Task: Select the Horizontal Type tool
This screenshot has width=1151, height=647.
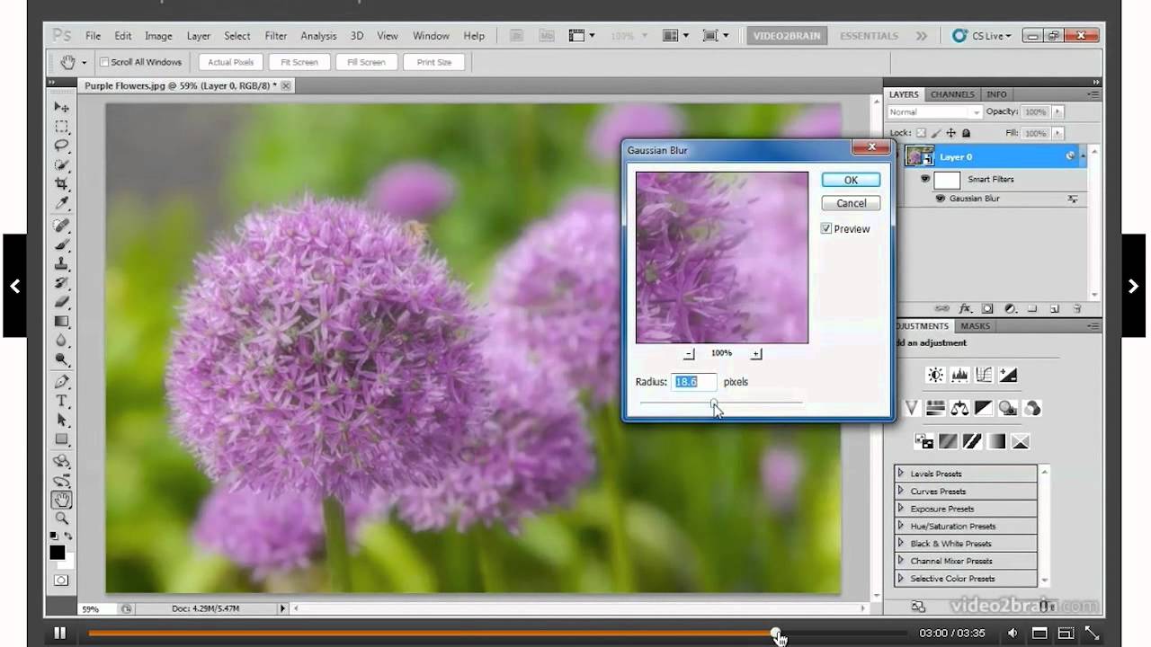Action: (x=61, y=401)
